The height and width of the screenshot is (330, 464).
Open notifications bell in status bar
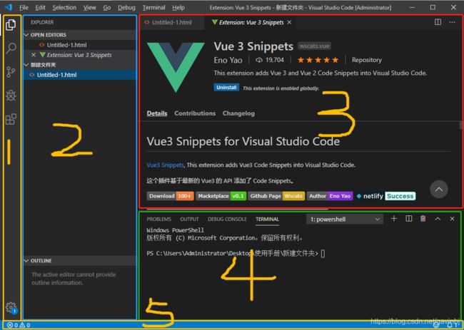pyautogui.click(x=450, y=325)
